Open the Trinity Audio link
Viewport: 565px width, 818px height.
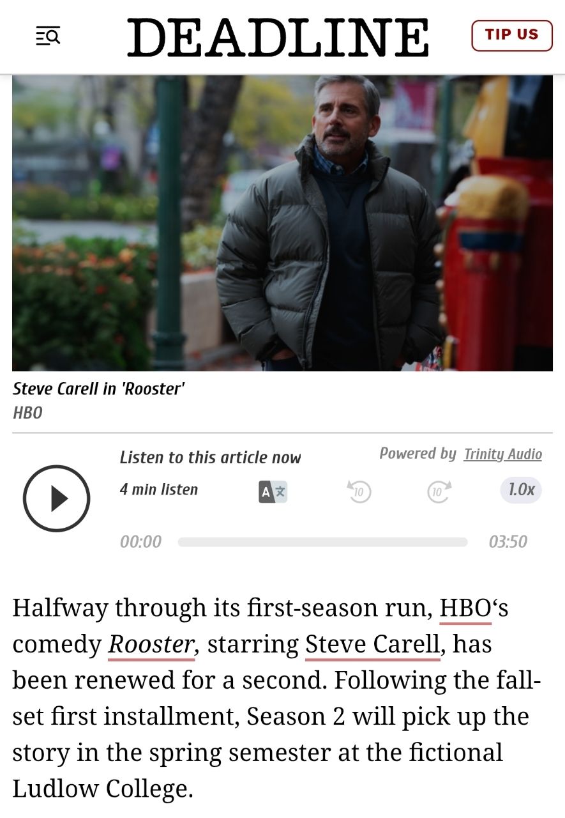(x=502, y=454)
